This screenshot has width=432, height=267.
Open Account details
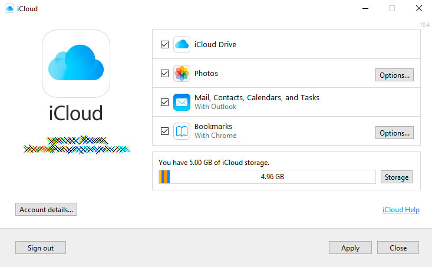47,209
